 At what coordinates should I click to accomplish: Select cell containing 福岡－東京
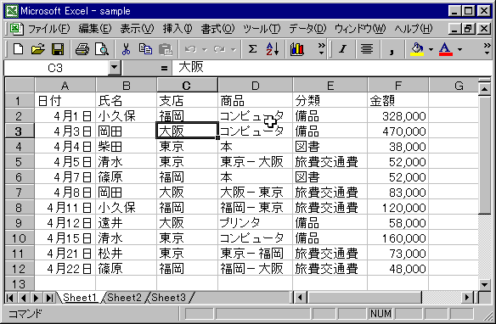coord(256,208)
